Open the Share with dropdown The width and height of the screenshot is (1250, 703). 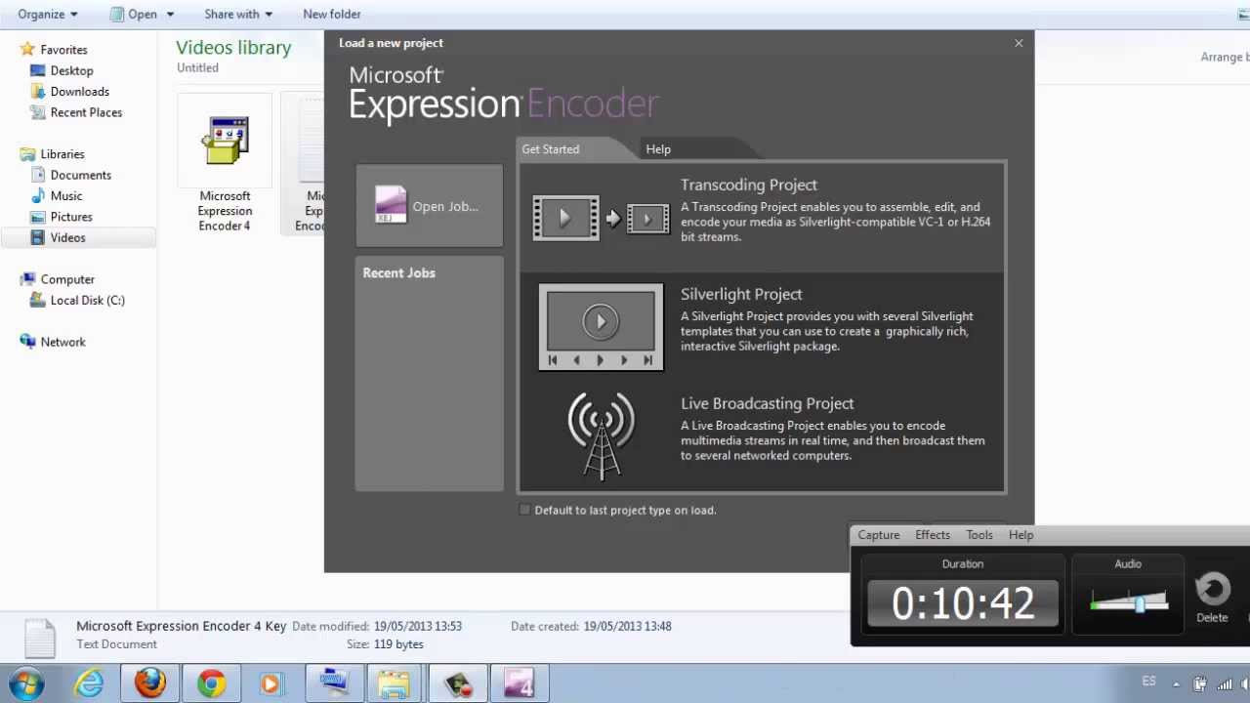pyautogui.click(x=238, y=14)
